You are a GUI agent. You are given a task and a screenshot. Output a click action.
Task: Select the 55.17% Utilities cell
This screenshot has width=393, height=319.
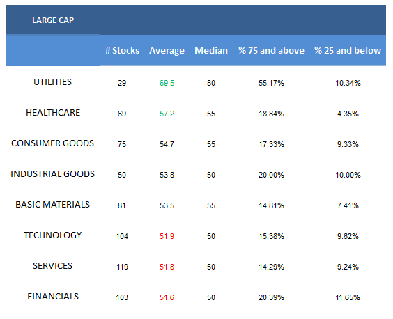point(271,83)
